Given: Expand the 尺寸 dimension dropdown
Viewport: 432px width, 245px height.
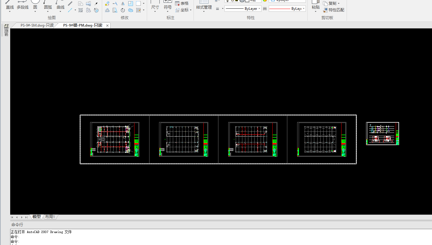Looking at the screenshot, I should 155,12.
